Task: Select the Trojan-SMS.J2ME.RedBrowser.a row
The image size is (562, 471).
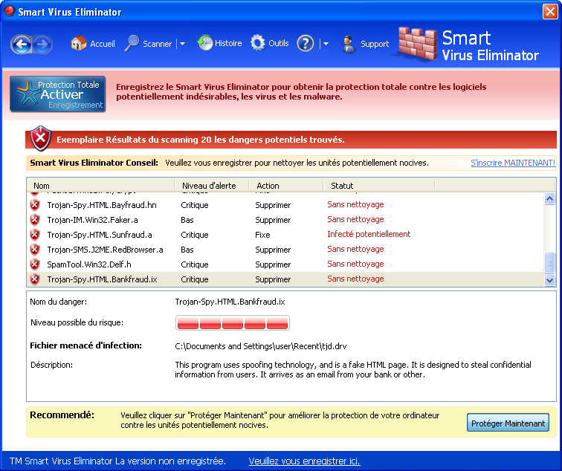Action: (285, 250)
